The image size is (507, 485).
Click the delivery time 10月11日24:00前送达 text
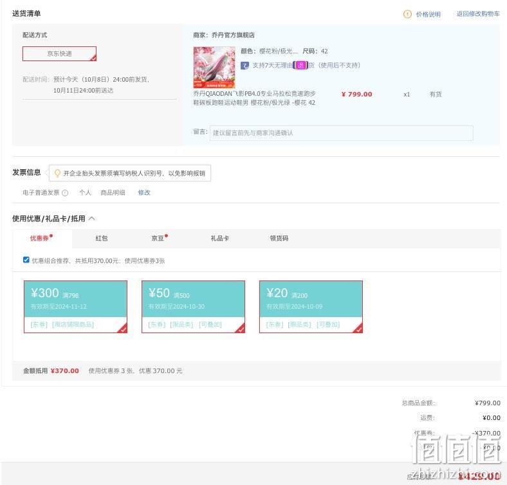click(84, 91)
